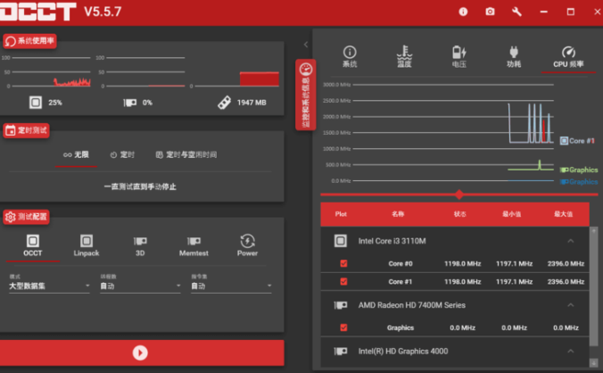Uncheck the Core #0 plot checkbox
The height and width of the screenshot is (373, 603).
(343, 263)
